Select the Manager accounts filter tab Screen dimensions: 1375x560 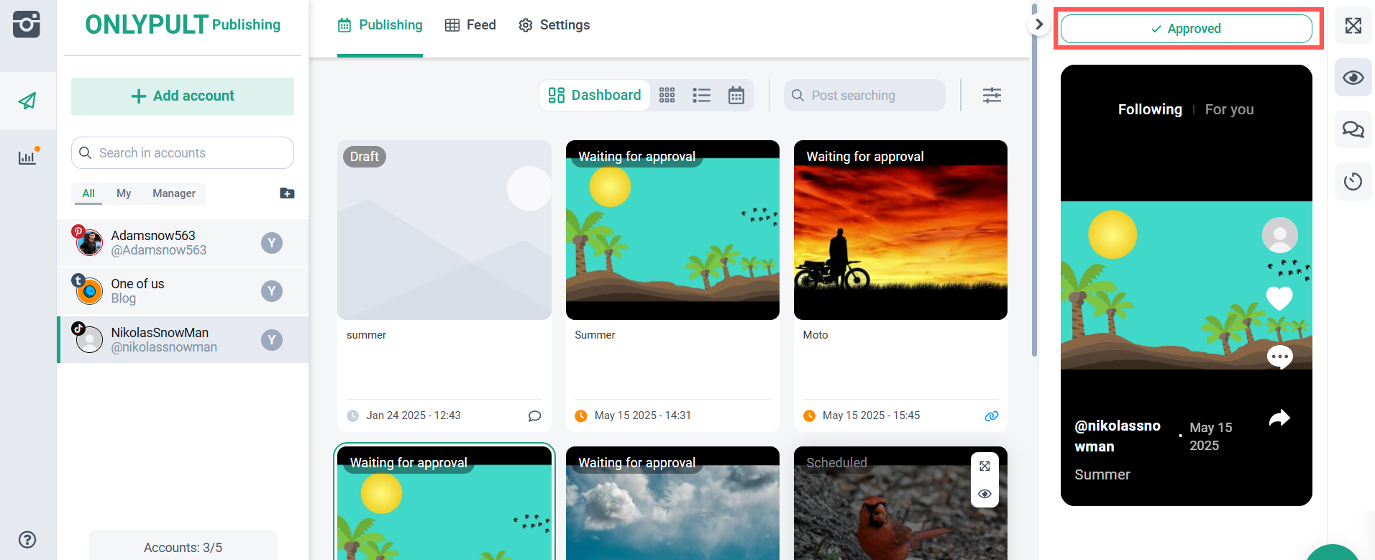pyautogui.click(x=173, y=193)
